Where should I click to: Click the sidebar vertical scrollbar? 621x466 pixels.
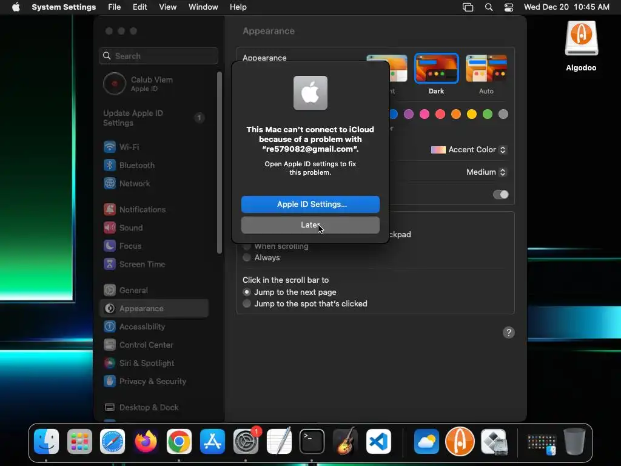pyautogui.click(x=220, y=163)
